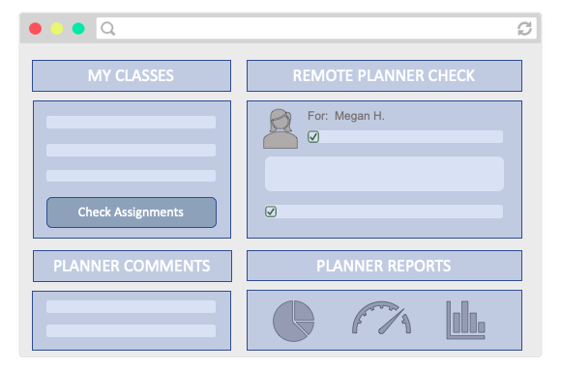Select the bar chart report icon
Image resolution: width=561 pixels, height=368 pixels.
465,320
